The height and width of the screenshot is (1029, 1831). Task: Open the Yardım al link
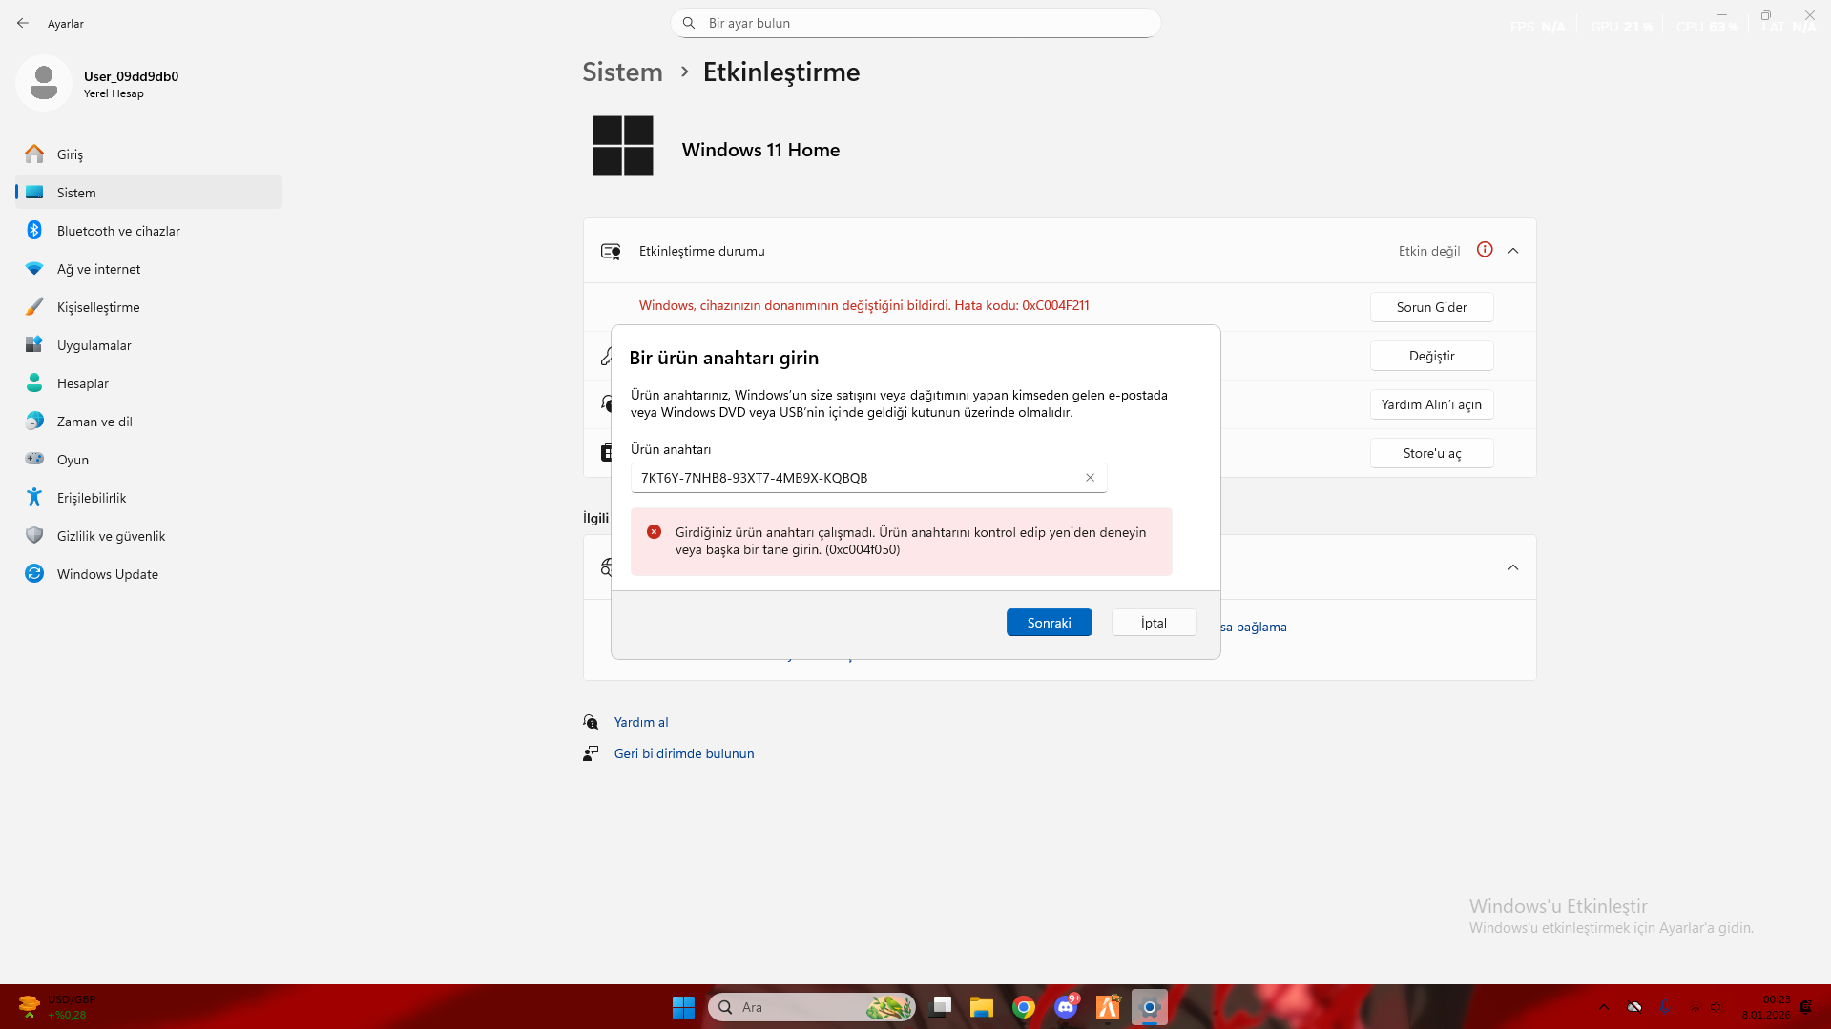[x=641, y=722]
